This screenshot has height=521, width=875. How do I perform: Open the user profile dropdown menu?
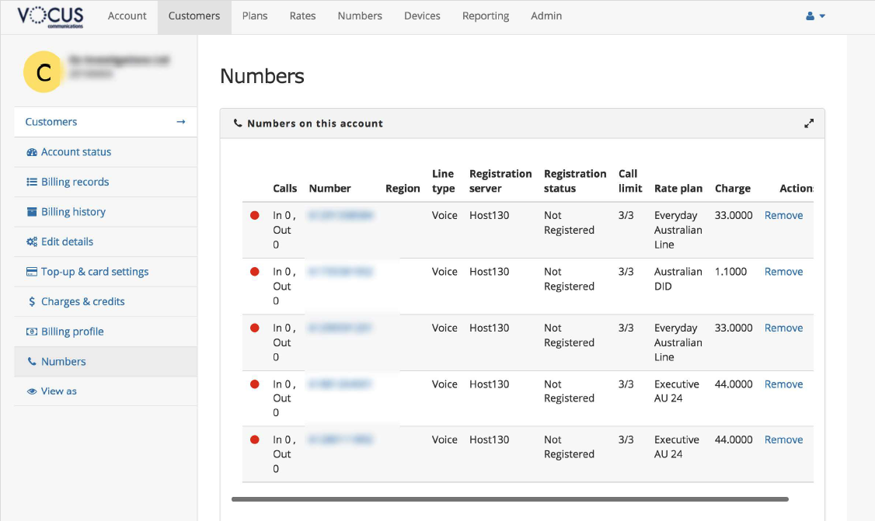coord(815,16)
